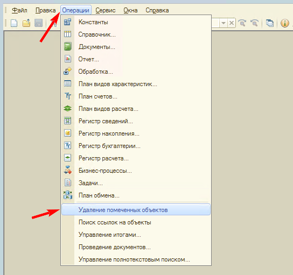Image resolution: width=293 pixels, height=275 pixels.
Task: Open Константы via its icon
Action: 67,22
